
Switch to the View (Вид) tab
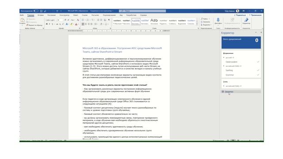coord(121,15)
